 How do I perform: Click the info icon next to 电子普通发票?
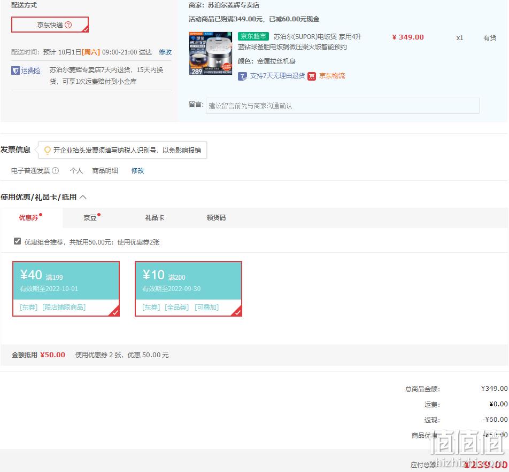[56, 170]
